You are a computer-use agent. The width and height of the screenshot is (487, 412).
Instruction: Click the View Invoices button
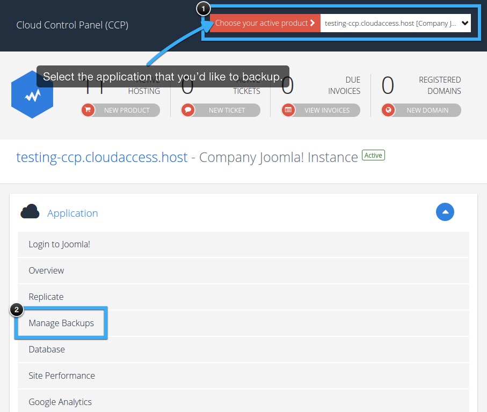coord(321,110)
